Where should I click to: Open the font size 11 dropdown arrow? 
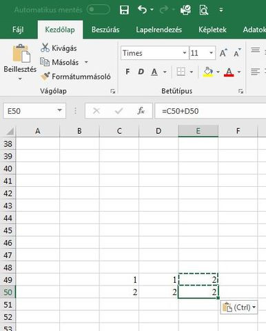click(x=211, y=53)
